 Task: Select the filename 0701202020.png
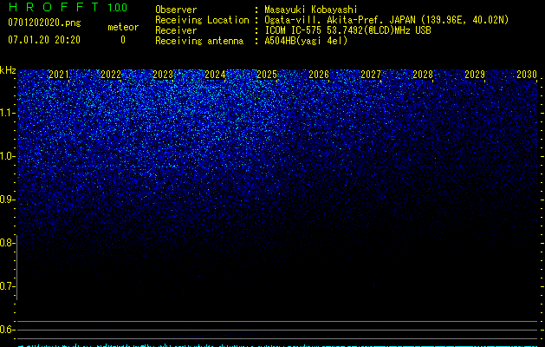click(44, 23)
